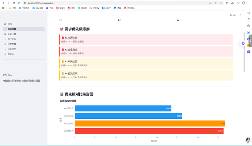Open the Streamlit three-dot menu beside Deploy
The image size is (252, 146).
coord(240,15)
